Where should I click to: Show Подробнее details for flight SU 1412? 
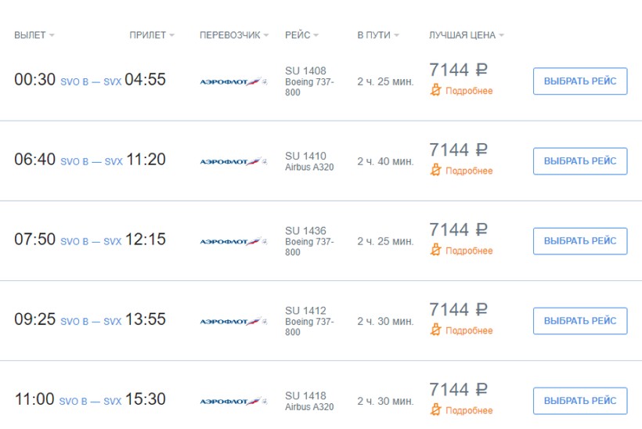(469, 331)
